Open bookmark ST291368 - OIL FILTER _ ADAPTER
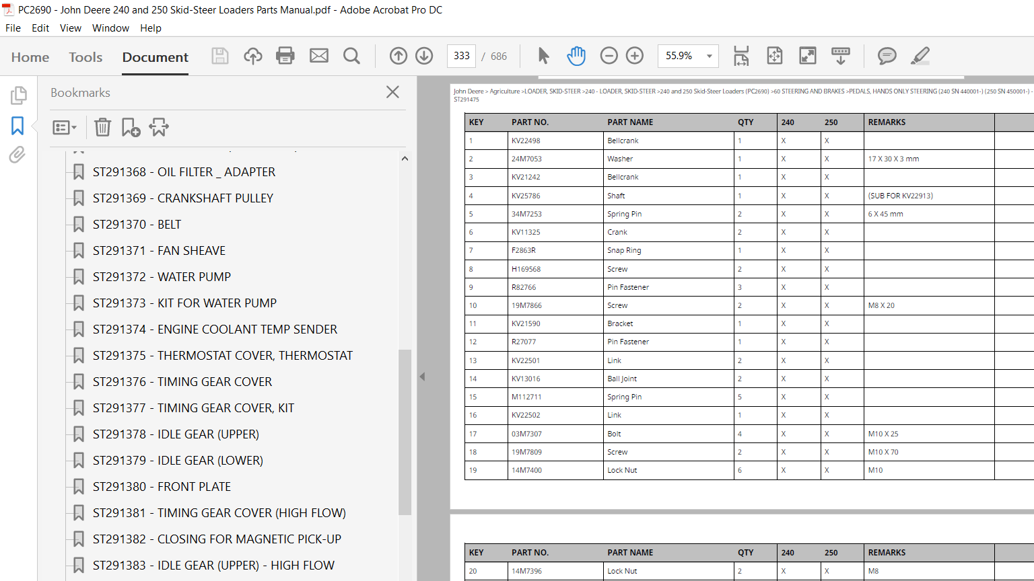1034x581 pixels. tap(184, 172)
